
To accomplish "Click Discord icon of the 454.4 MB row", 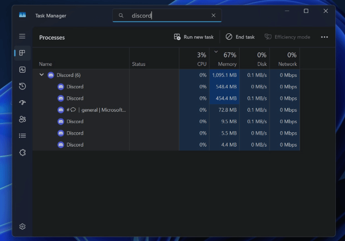I will click(x=61, y=98).
